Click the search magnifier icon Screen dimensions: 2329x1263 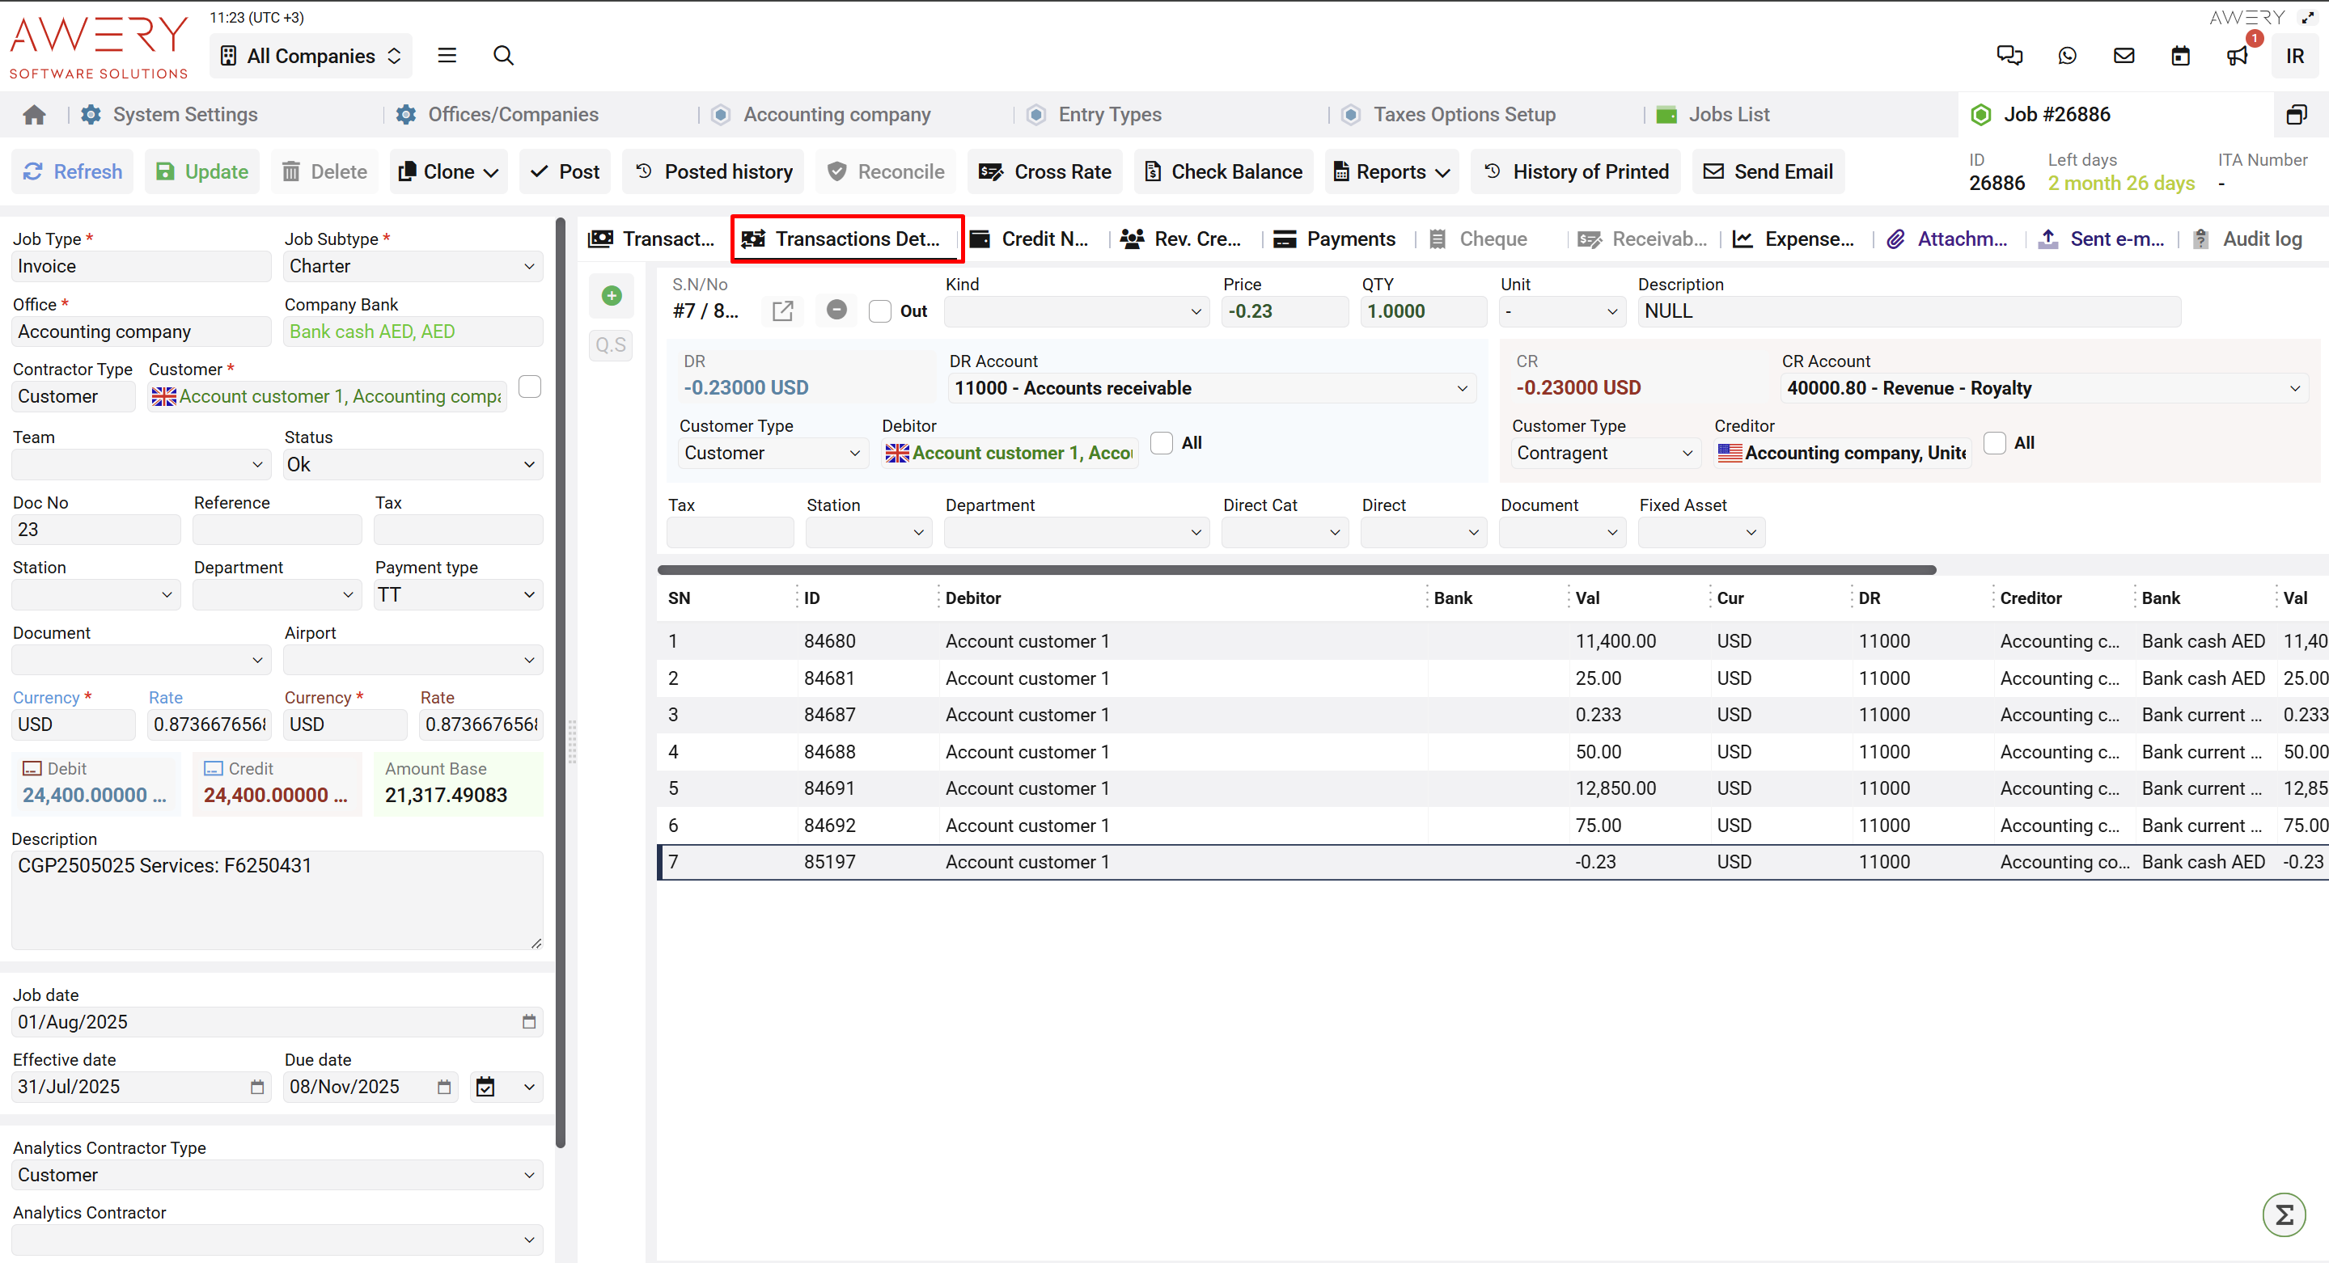tap(504, 55)
